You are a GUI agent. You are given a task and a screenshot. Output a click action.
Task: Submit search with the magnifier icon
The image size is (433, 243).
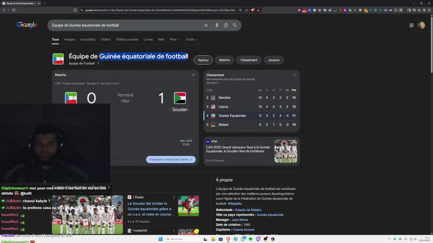pos(235,25)
